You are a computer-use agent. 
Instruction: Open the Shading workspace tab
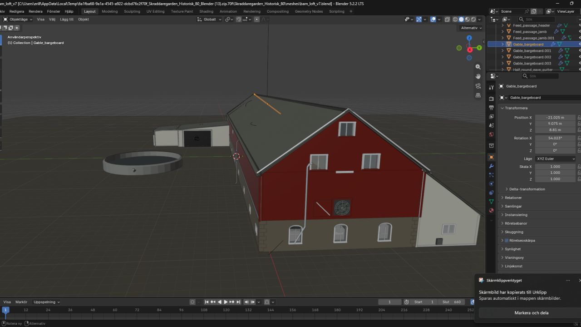206,11
